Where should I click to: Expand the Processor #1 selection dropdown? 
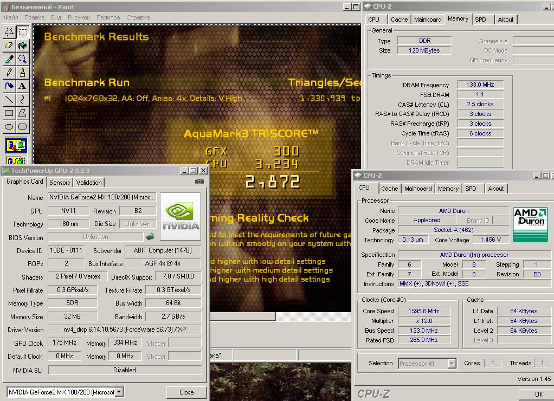452,363
